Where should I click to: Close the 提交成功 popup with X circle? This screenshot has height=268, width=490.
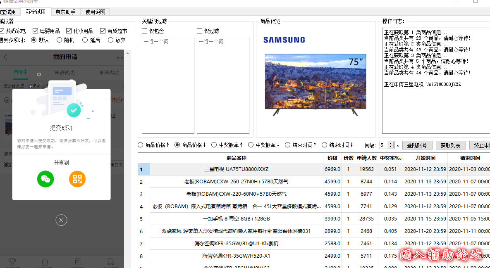tap(61, 220)
